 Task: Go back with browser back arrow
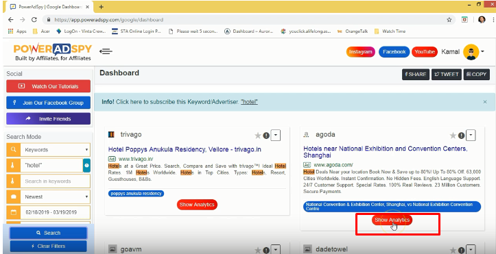(x=11, y=20)
